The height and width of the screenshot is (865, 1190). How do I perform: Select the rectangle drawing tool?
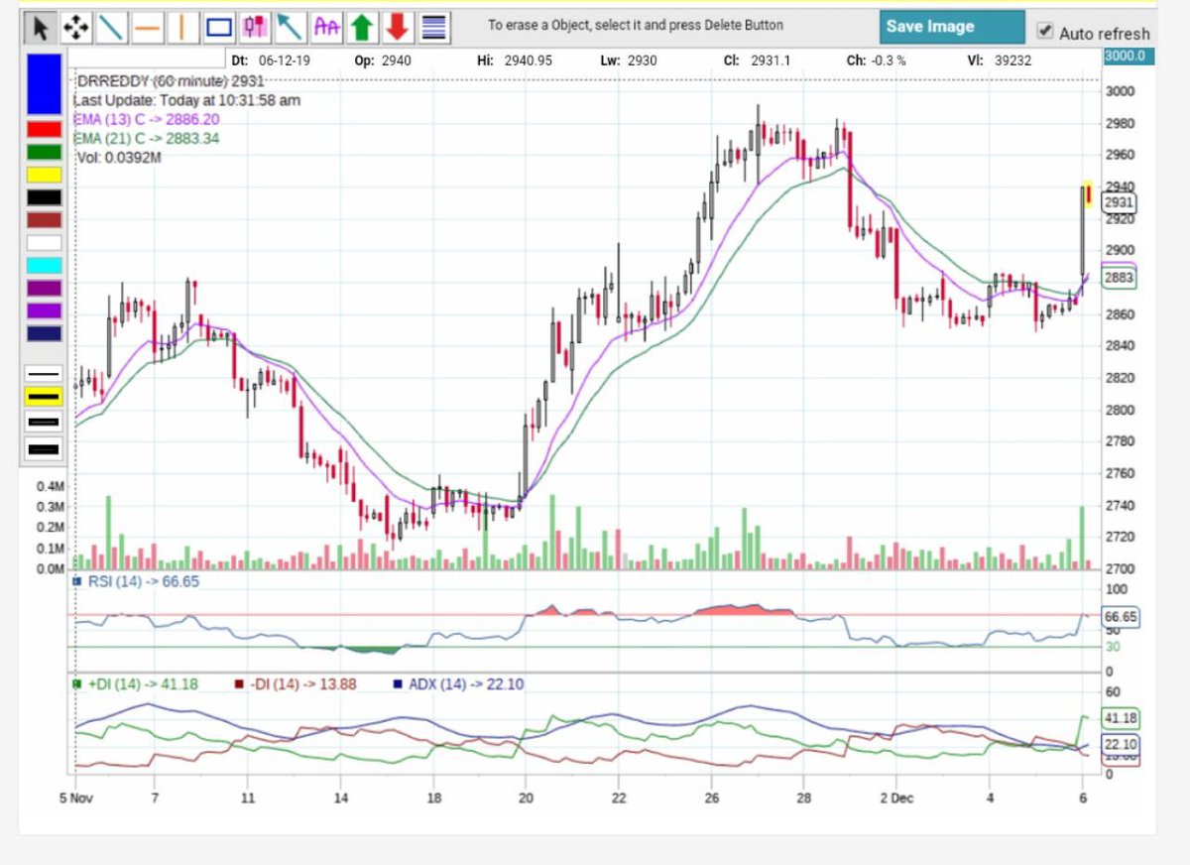pos(218,28)
